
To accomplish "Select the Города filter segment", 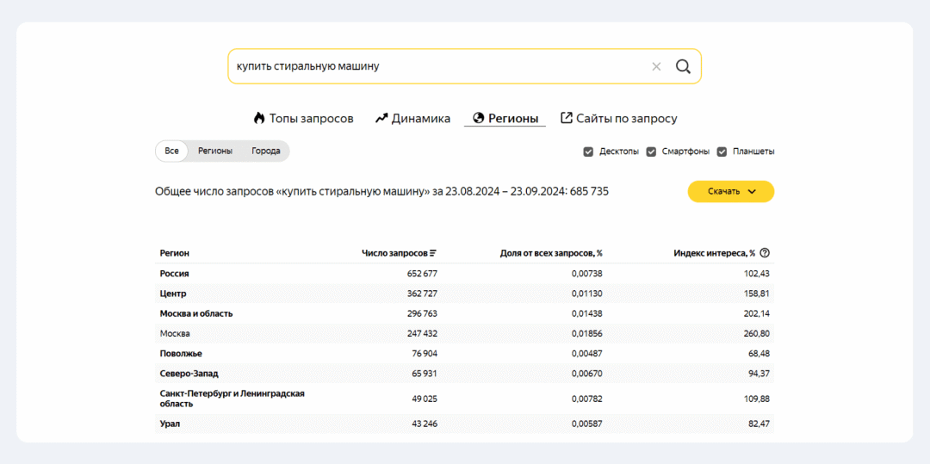I will [x=266, y=152].
